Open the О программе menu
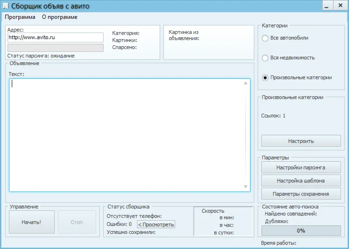Screen dimensions: 349x249 (x=59, y=17)
